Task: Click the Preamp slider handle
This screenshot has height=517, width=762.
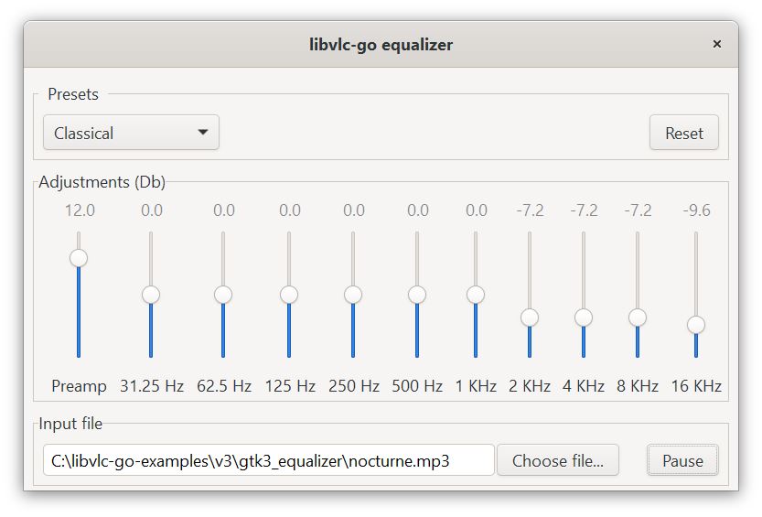Action: point(79,258)
